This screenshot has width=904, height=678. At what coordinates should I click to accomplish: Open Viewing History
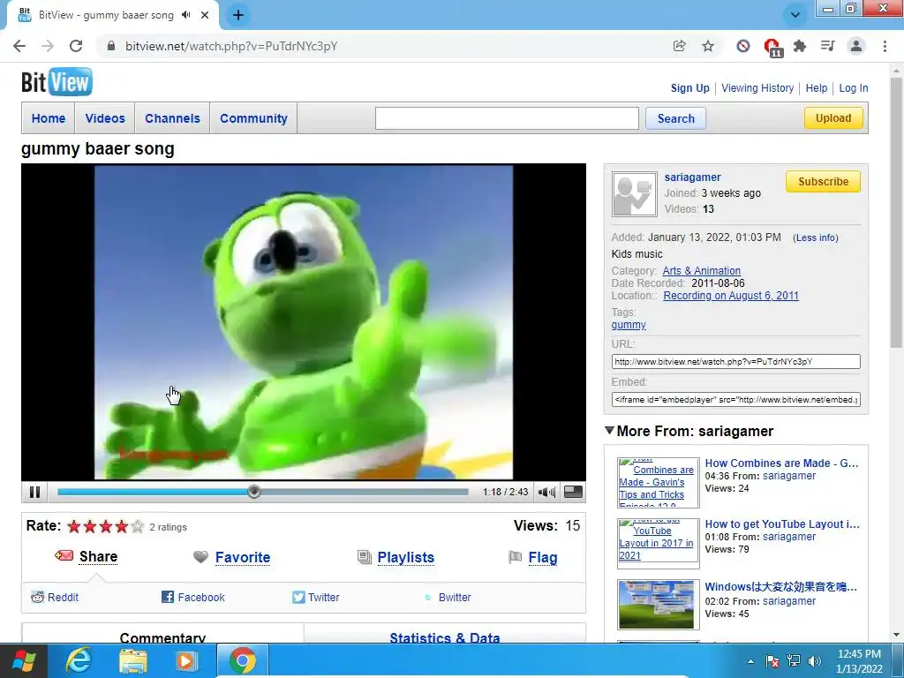coord(757,87)
